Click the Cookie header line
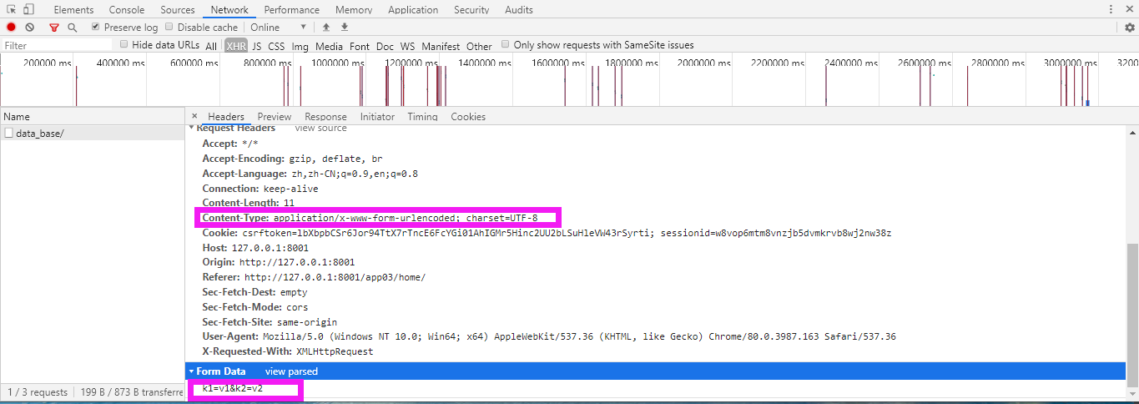 547,233
